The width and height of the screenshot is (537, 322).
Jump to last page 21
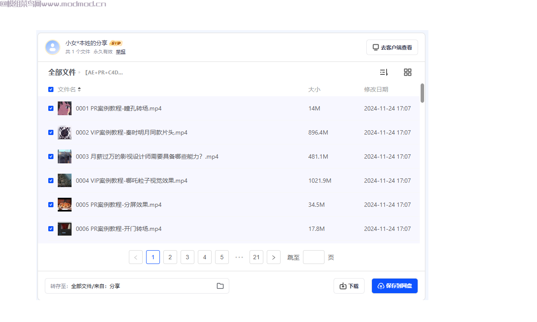tap(256, 257)
